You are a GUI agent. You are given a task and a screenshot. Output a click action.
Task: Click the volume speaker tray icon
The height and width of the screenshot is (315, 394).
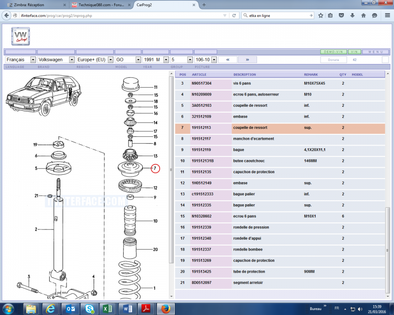360,309
